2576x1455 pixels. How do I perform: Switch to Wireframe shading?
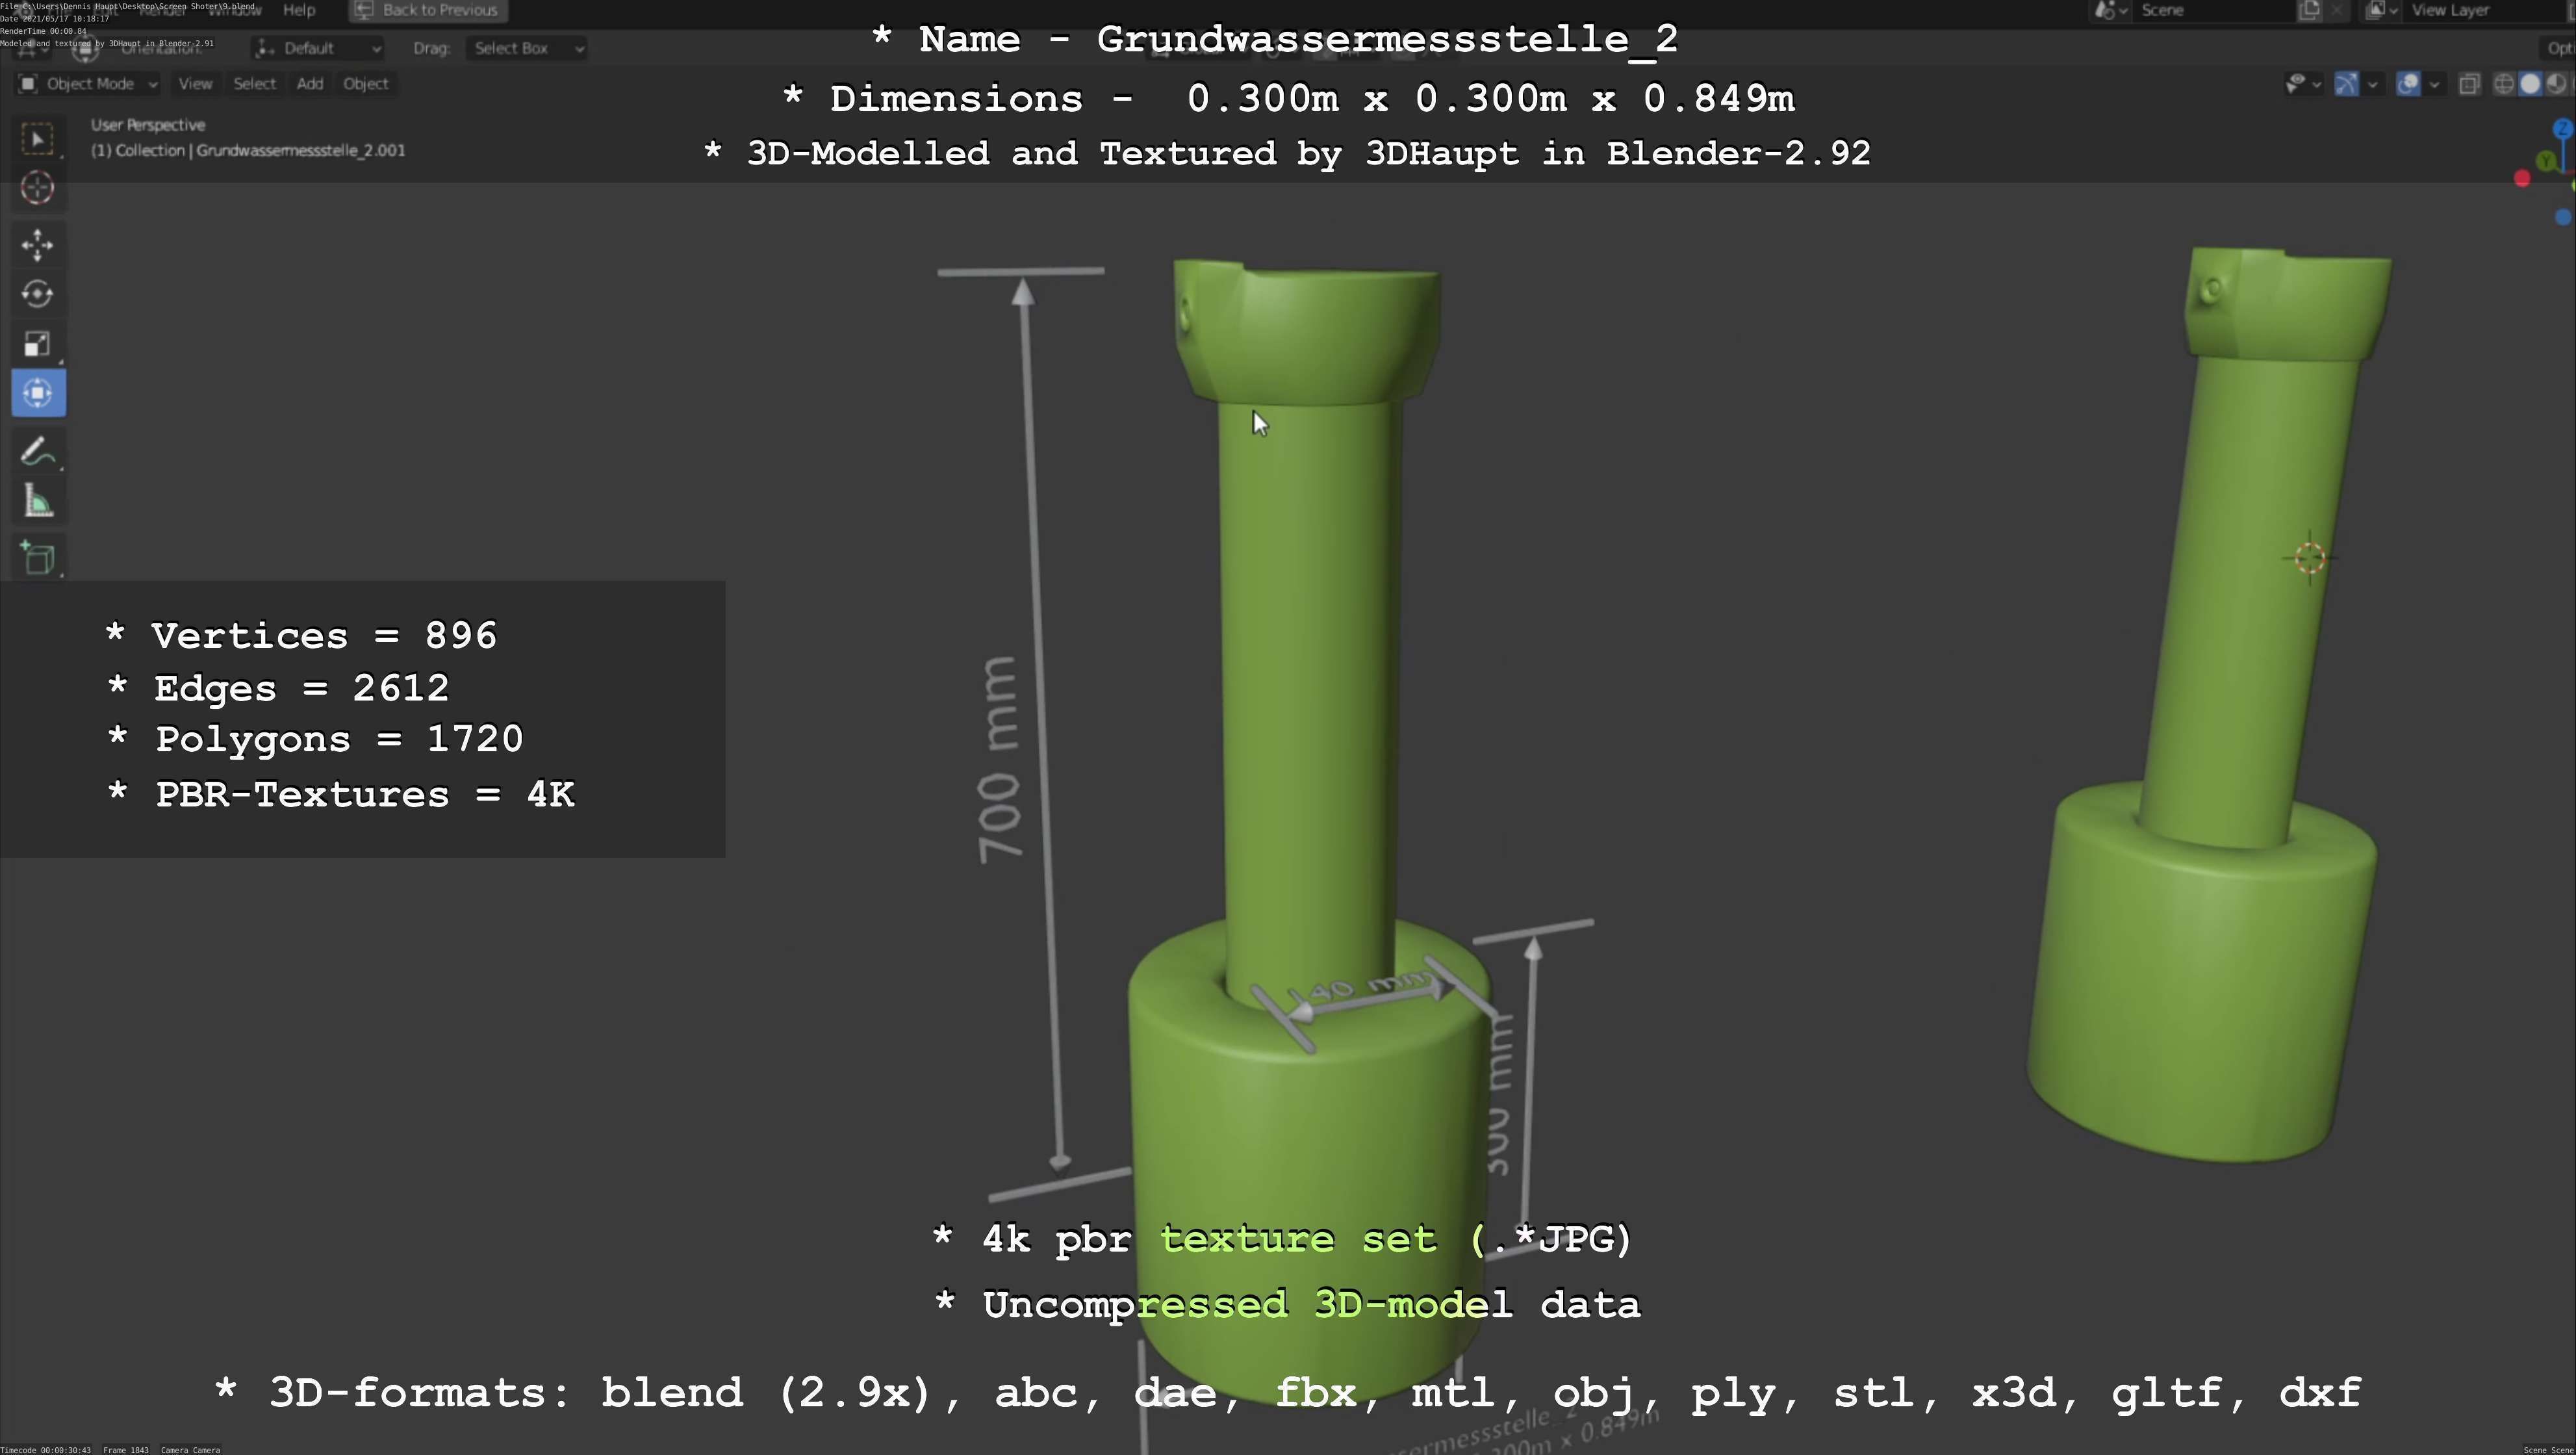pyautogui.click(x=2504, y=84)
